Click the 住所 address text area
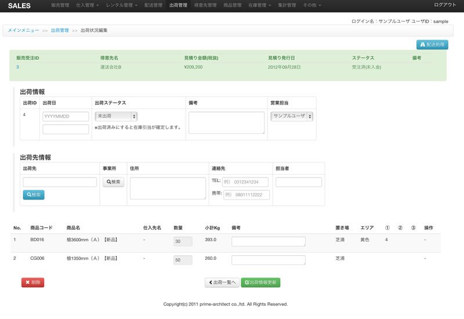 pos(168,188)
